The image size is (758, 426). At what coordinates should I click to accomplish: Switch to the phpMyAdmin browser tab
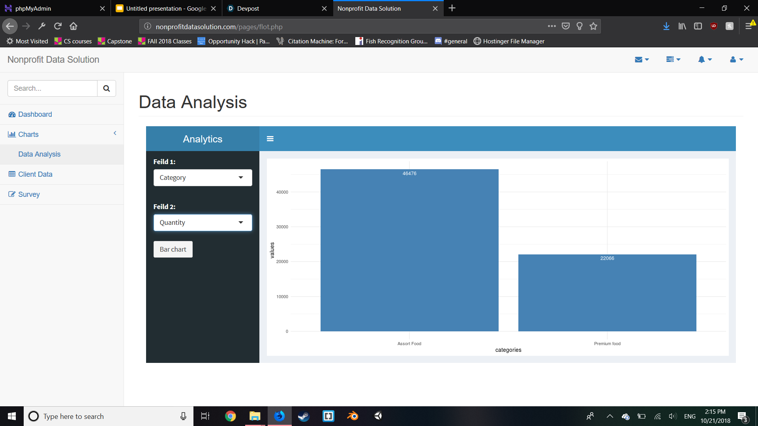[51, 8]
